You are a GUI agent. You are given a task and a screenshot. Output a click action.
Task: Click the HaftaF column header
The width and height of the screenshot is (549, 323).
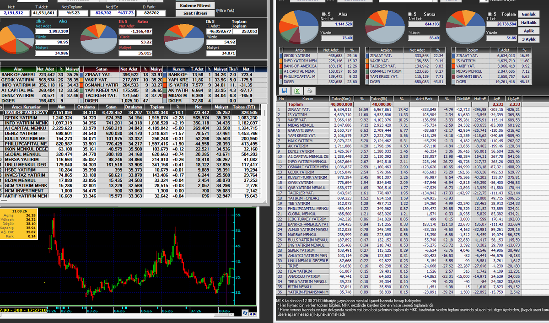point(480,98)
